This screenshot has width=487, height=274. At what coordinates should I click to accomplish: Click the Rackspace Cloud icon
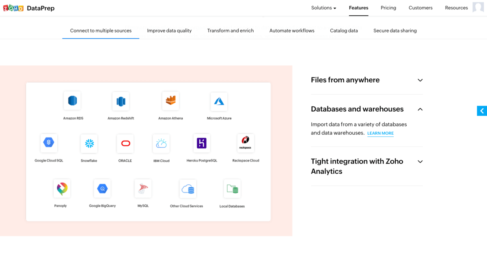(246, 142)
